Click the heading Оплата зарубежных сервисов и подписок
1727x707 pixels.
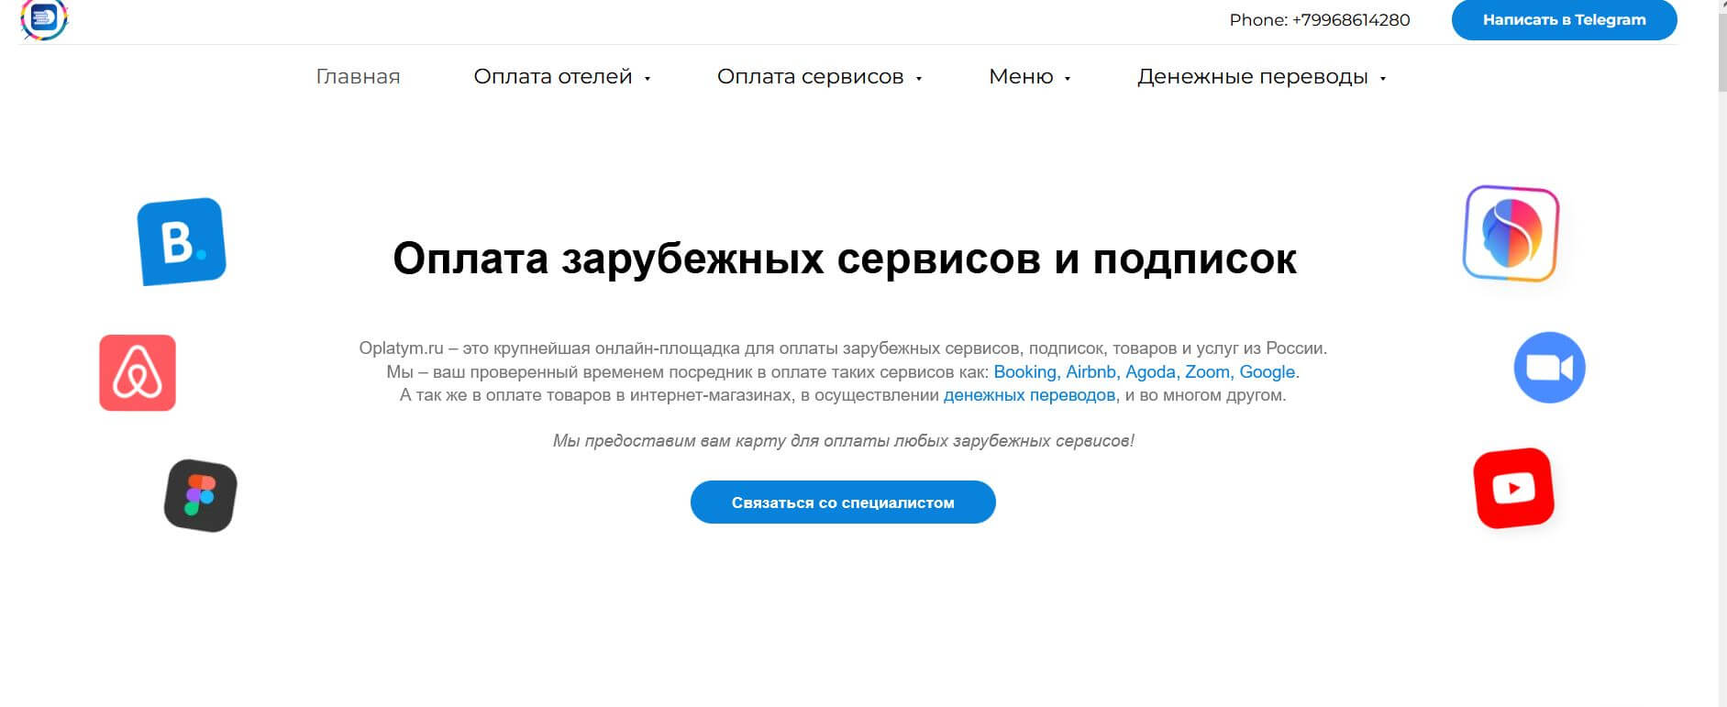[x=845, y=259]
